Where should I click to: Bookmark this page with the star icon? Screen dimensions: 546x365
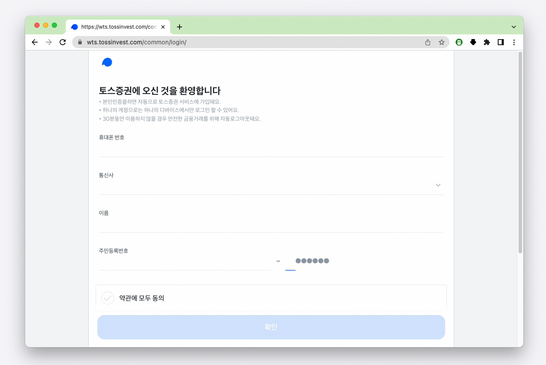click(x=442, y=42)
